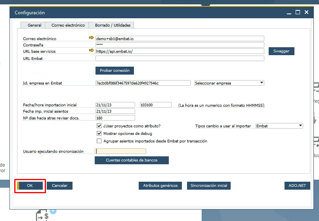Open the Seleccionar empresa dropdown
This screenshot has width=319, height=221.
coord(229,83)
